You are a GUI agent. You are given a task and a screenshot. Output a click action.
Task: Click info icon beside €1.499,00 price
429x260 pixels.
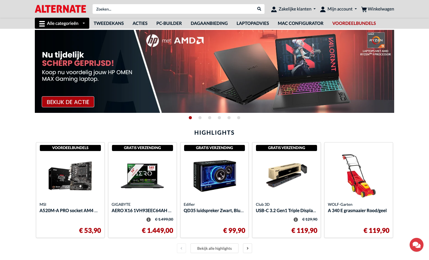148,220
